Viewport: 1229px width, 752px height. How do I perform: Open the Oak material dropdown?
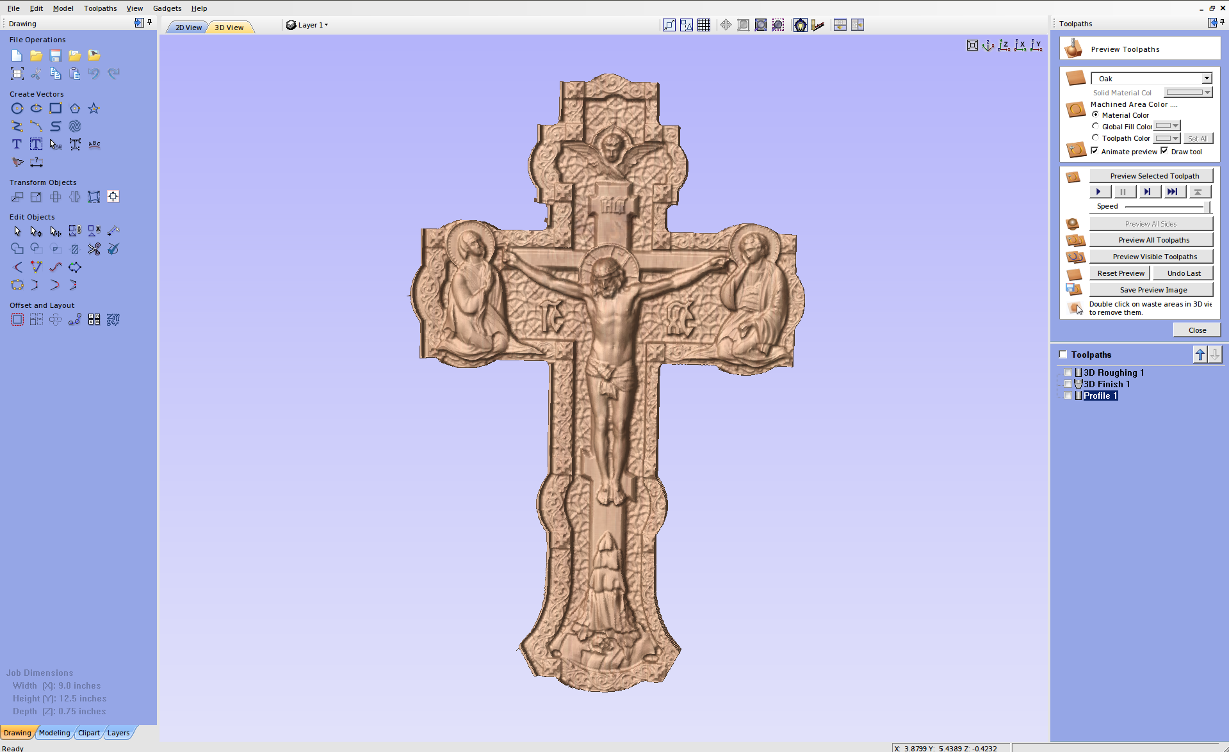click(1208, 78)
